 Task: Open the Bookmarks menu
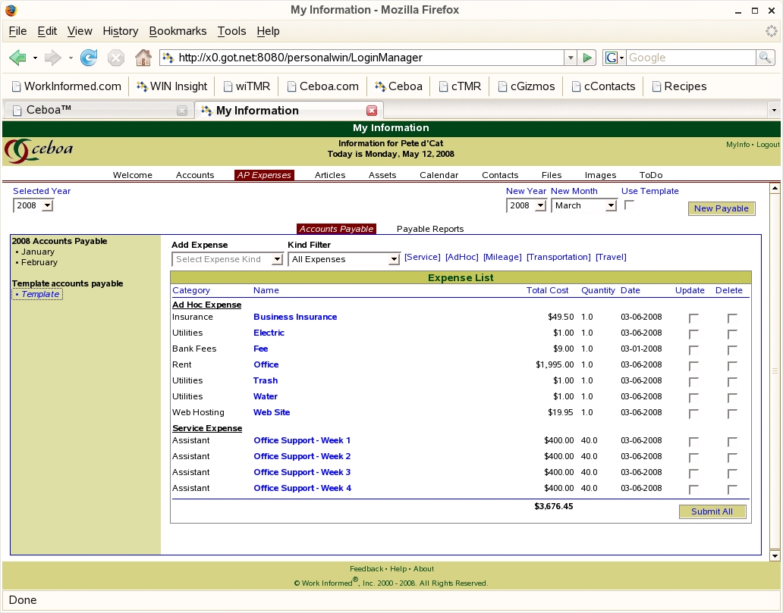point(178,31)
